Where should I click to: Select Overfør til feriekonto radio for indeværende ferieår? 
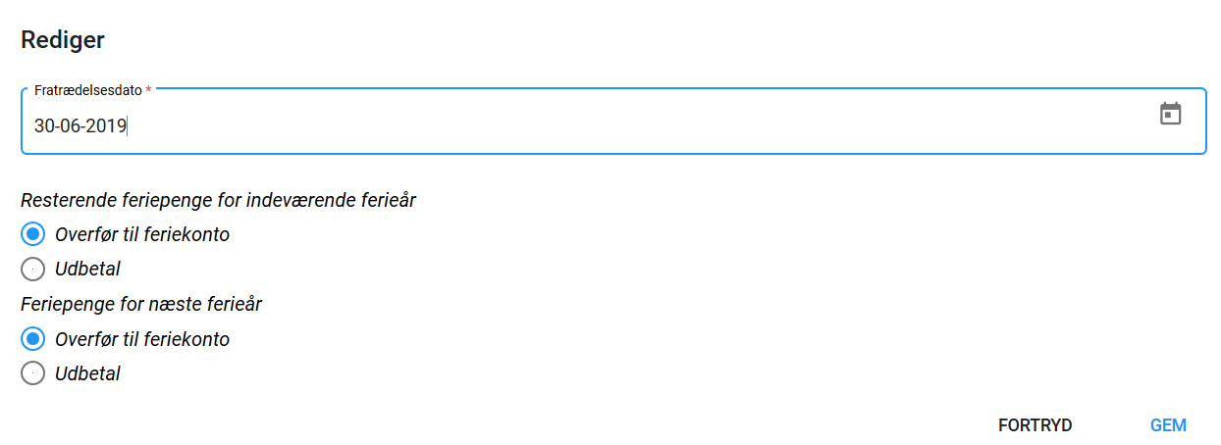(32, 234)
